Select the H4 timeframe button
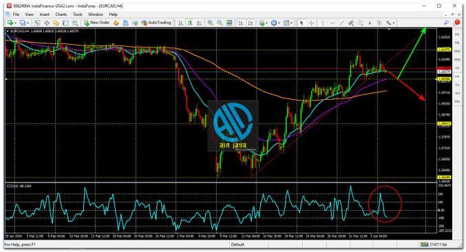466x252 pixels. 457,76
